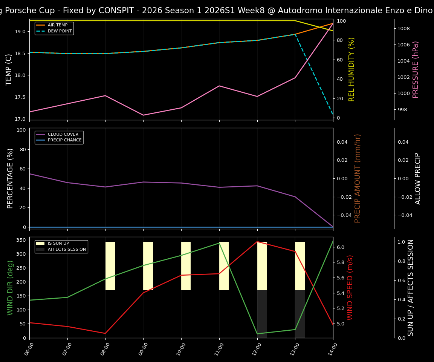Click the red WIND SPEED line maximum point
Screen dimensions: 434x362
point(257,242)
